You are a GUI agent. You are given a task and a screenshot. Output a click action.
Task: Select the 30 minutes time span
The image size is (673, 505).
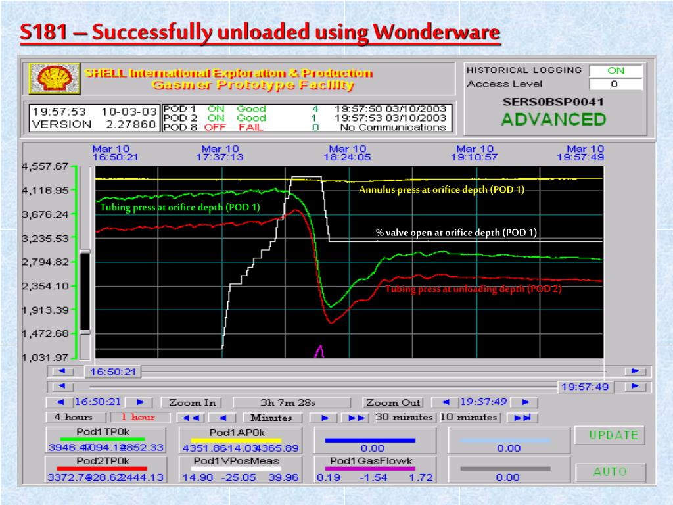(404, 417)
